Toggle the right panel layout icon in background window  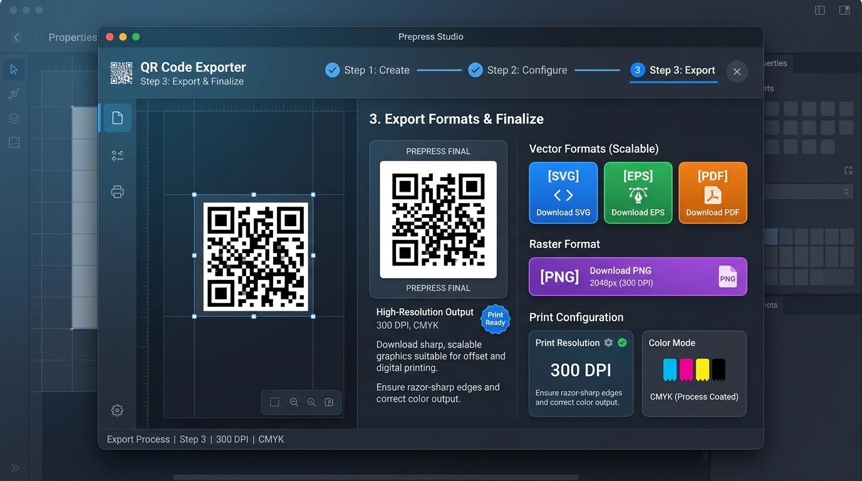point(844,10)
